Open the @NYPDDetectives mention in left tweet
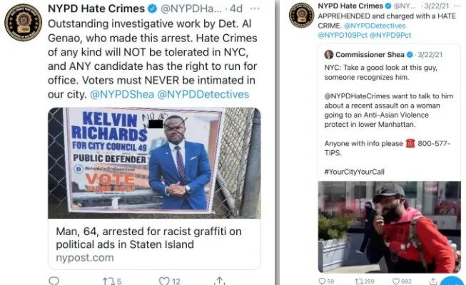The height and width of the screenshot is (285, 466). 203,94
